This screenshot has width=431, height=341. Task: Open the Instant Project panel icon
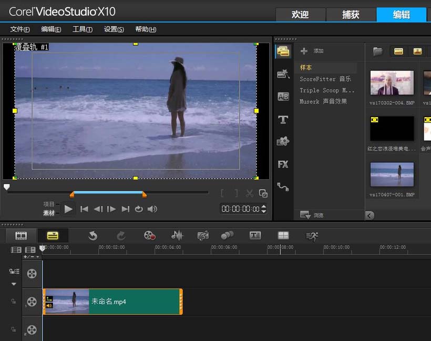(x=283, y=74)
